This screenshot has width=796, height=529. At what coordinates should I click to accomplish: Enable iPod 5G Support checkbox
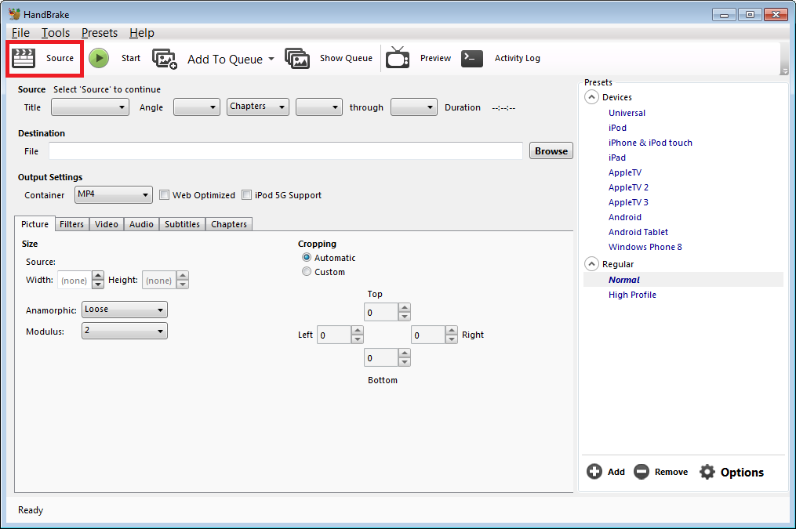click(x=247, y=195)
